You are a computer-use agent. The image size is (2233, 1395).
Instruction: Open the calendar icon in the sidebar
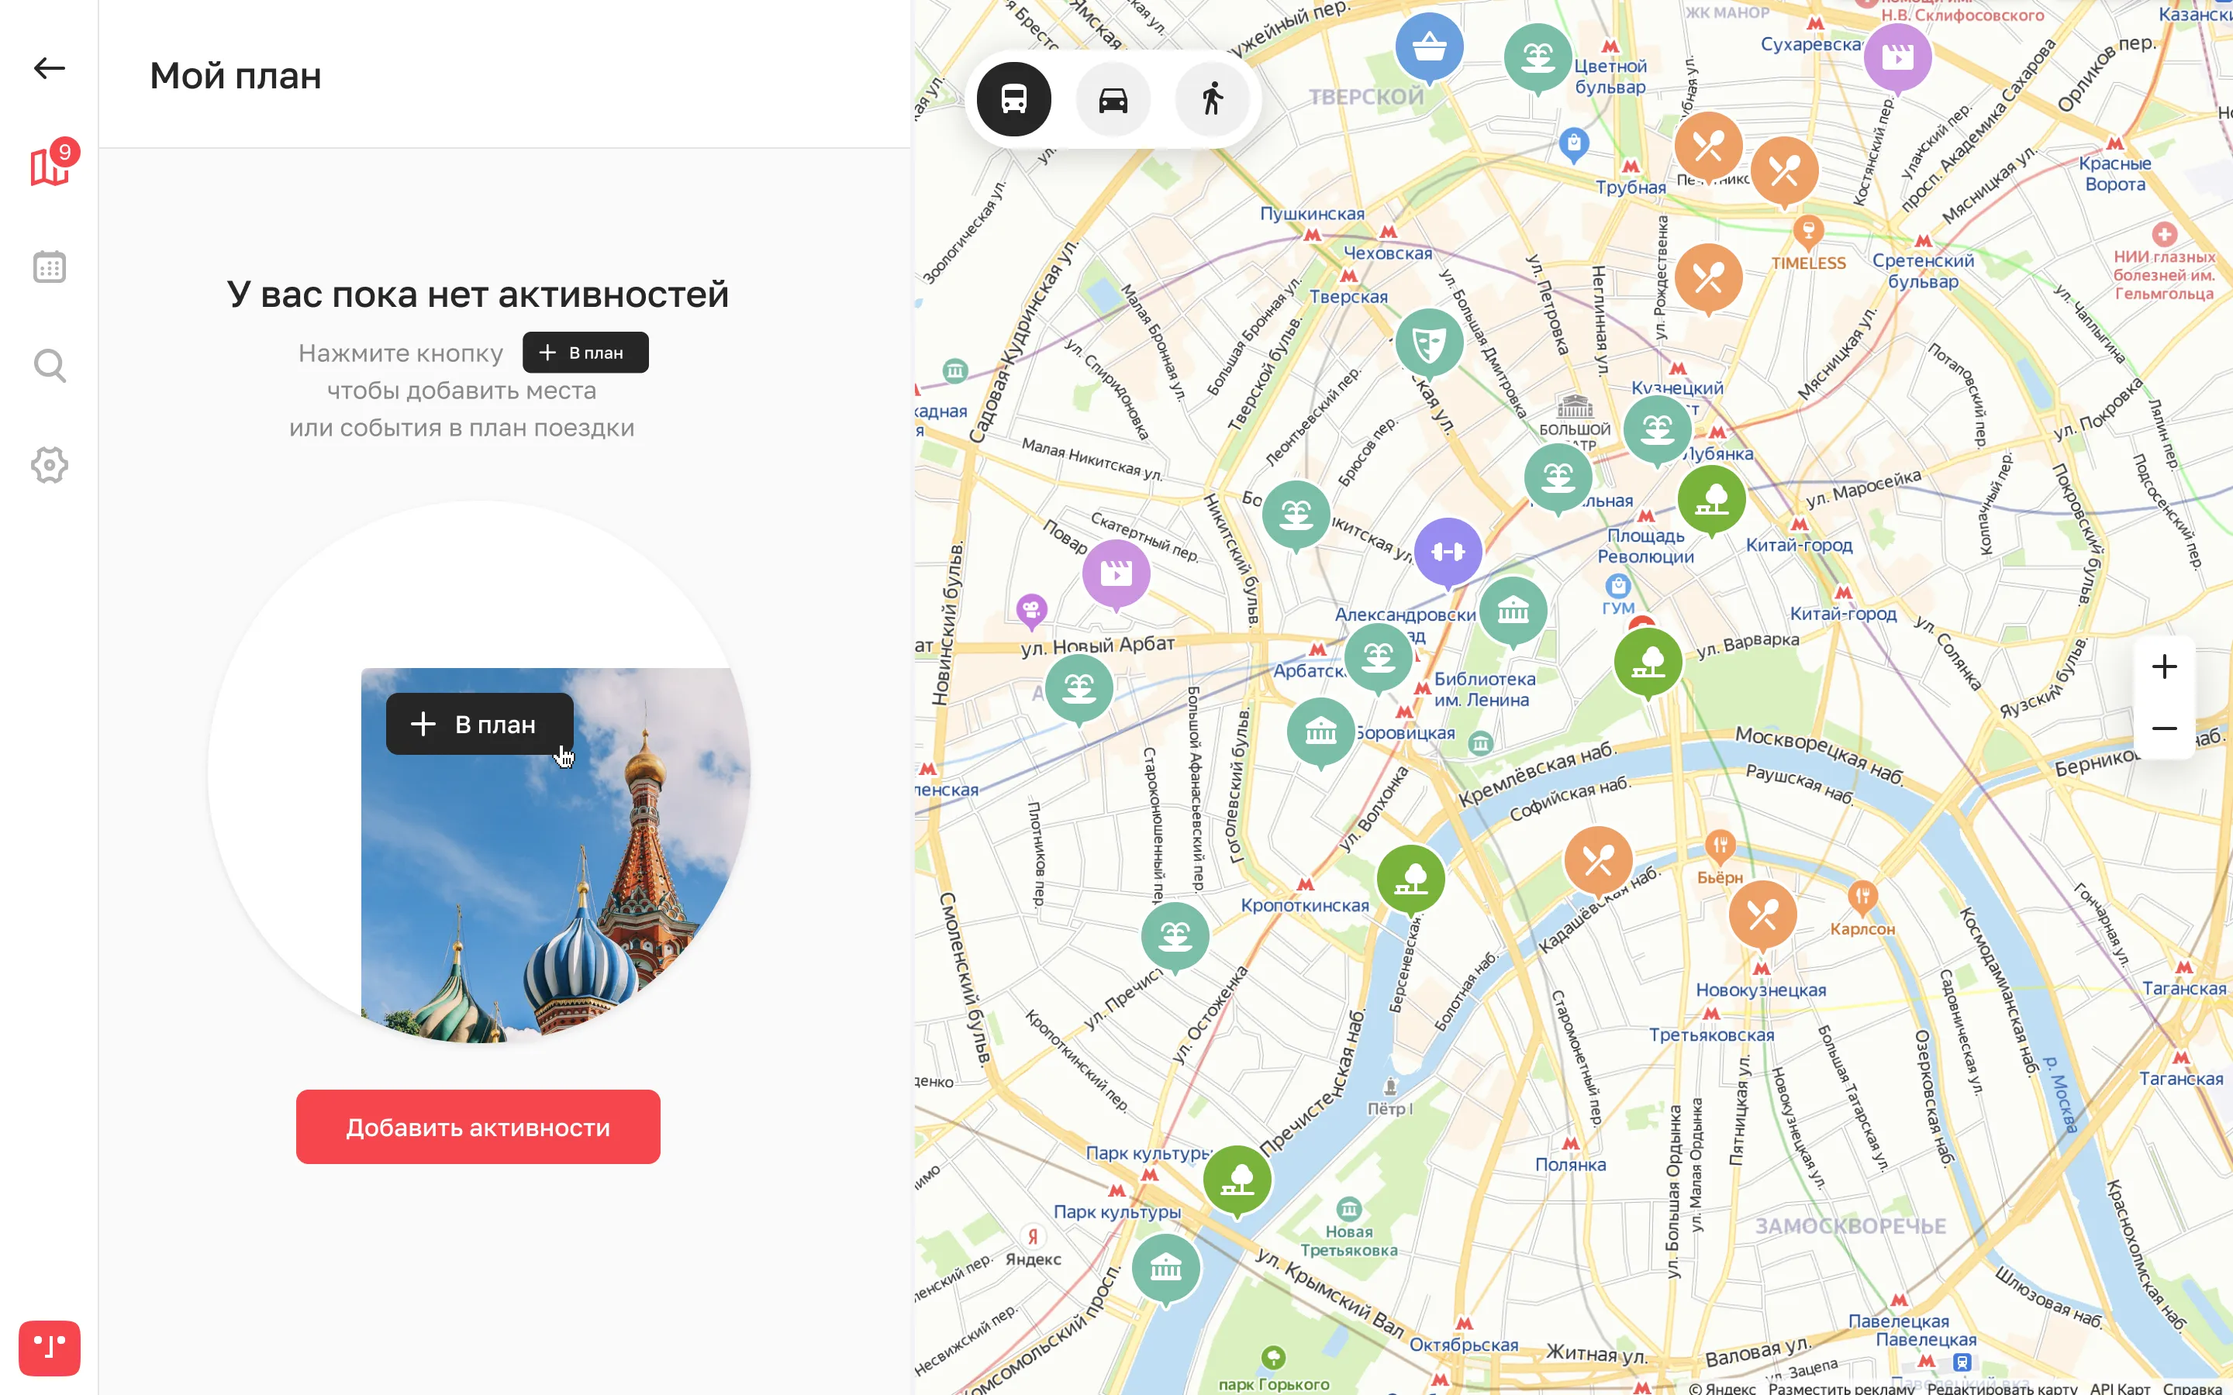pyautogui.click(x=49, y=267)
